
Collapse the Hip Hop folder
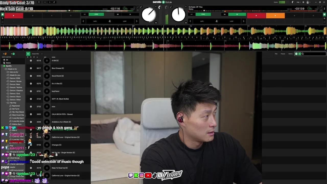click(x=6, y=103)
